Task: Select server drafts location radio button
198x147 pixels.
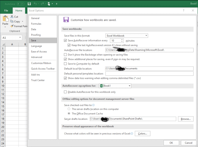Action: click(x=69, y=109)
